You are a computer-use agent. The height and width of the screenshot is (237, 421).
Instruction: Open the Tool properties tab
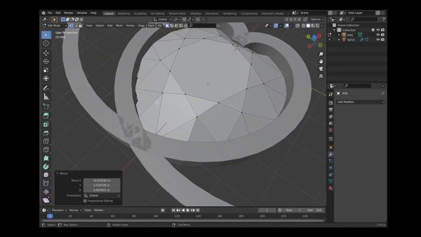[331, 94]
